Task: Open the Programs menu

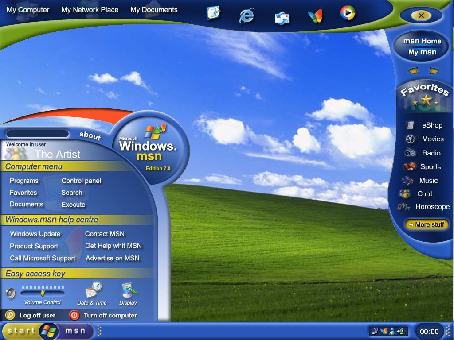Action: coord(24,181)
